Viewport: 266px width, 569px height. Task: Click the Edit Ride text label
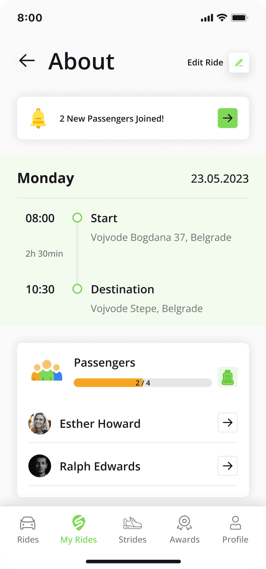pos(205,63)
